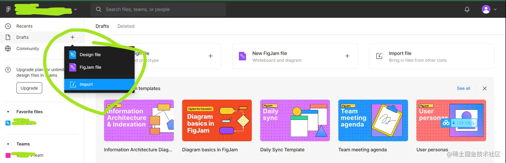Click the Import file card icon
The width and height of the screenshot is (506, 163).
tap(379, 56)
